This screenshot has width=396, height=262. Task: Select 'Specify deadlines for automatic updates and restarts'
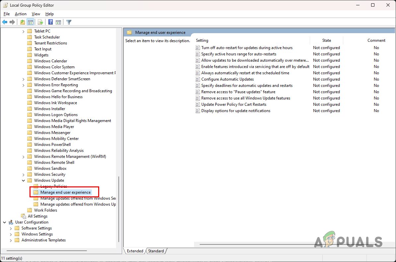pyautogui.click(x=247, y=86)
